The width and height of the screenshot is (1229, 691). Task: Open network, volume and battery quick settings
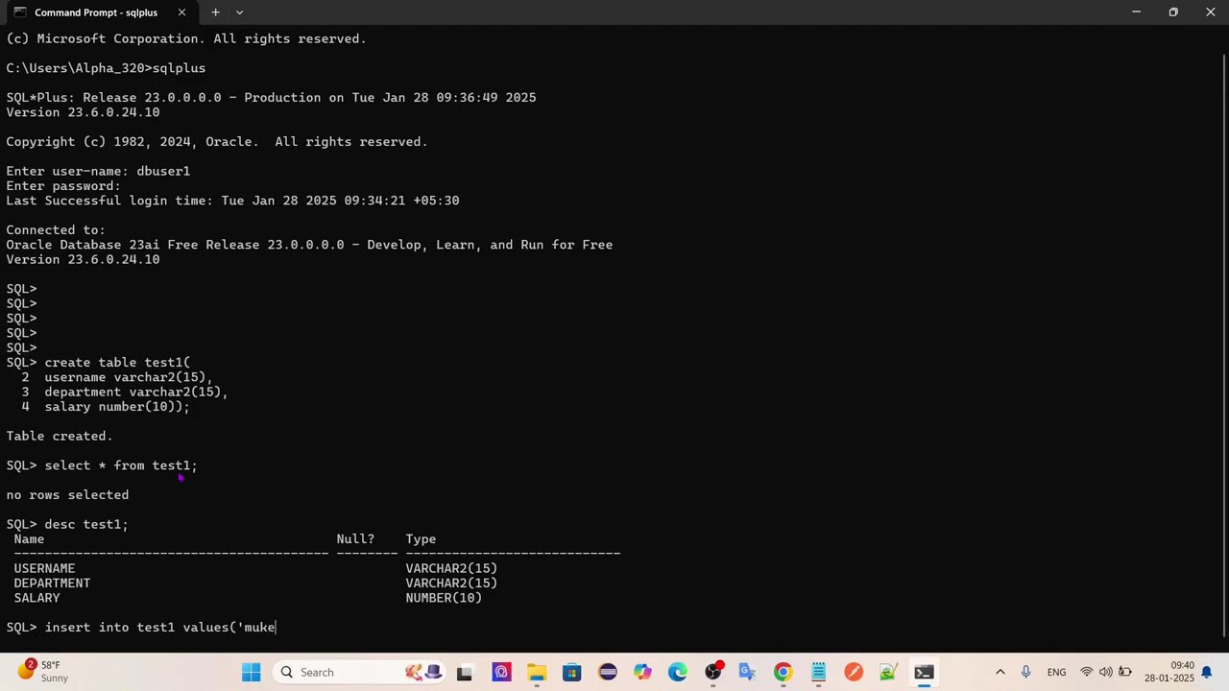1105,672
